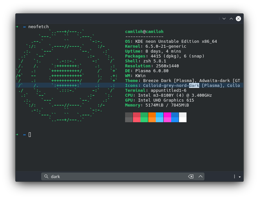The width and height of the screenshot is (259, 199).
Task: Click the Kernel line showing 6.5.0-21-generic
Action: [155, 46]
